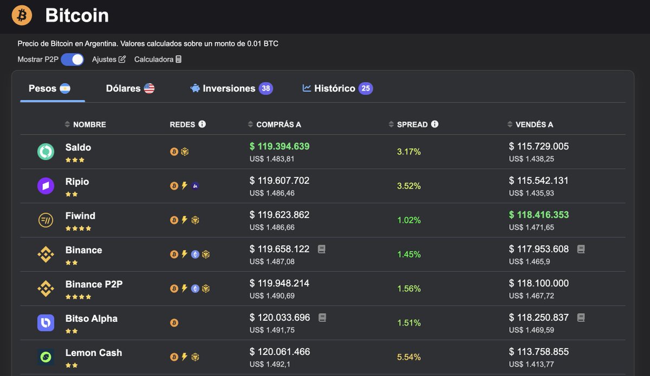Viewport: 650px width, 376px height.
Task: Open Ajustes settings
Action: [x=109, y=59]
